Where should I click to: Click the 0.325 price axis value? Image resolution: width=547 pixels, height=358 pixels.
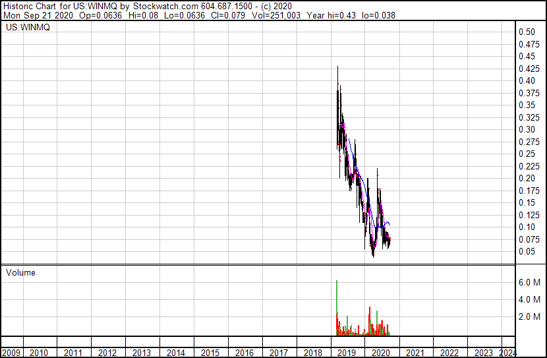[529, 117]
